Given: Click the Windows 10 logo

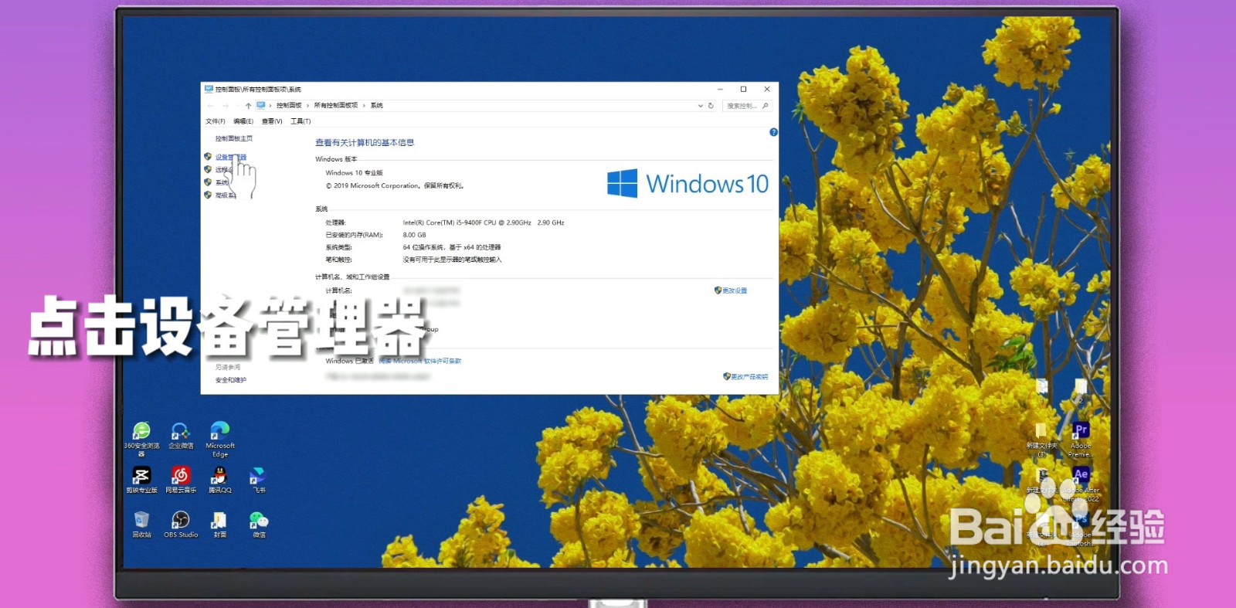Looking at the screenshot, I should [x=688, y=184].
